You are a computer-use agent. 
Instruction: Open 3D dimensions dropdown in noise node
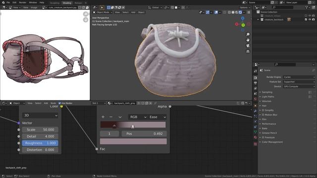(x=40, y=115)
